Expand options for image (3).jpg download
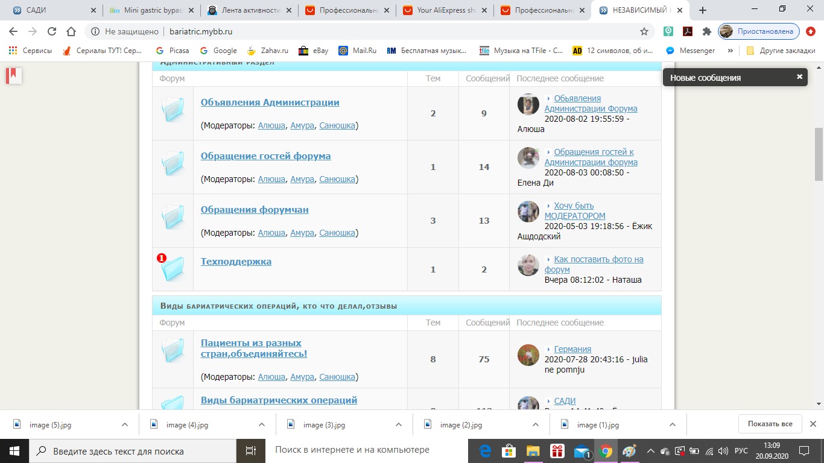 [x=399, y=424]
